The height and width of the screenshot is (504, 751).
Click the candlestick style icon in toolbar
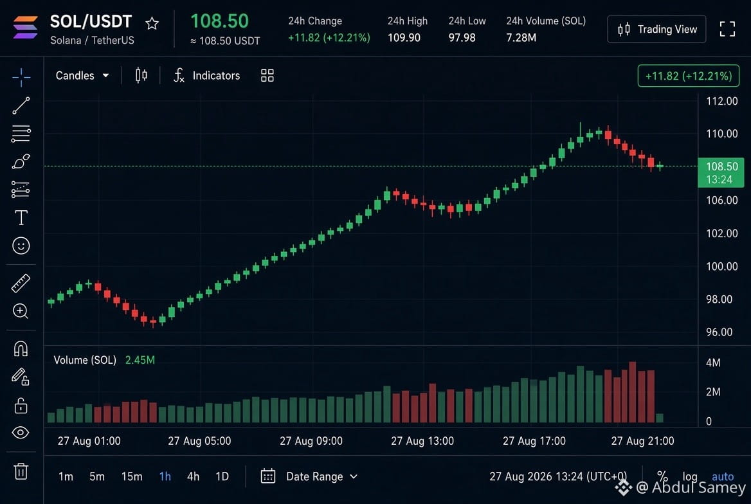pyautogui.click(x=141, y=75)
